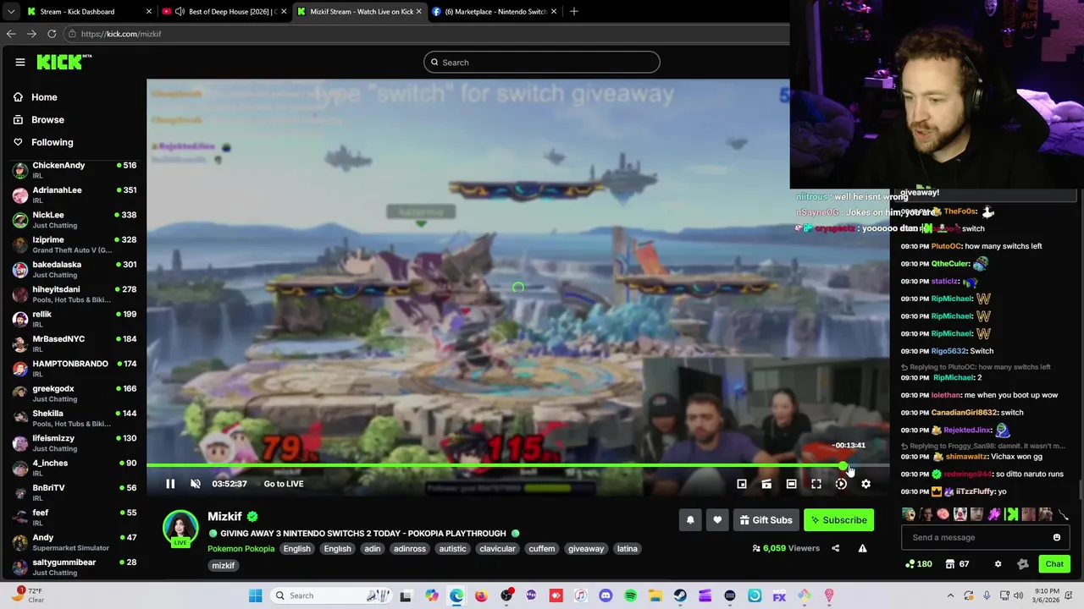Report stream with warning triangle icon
Screen dimensions: 1084x609
862,548
